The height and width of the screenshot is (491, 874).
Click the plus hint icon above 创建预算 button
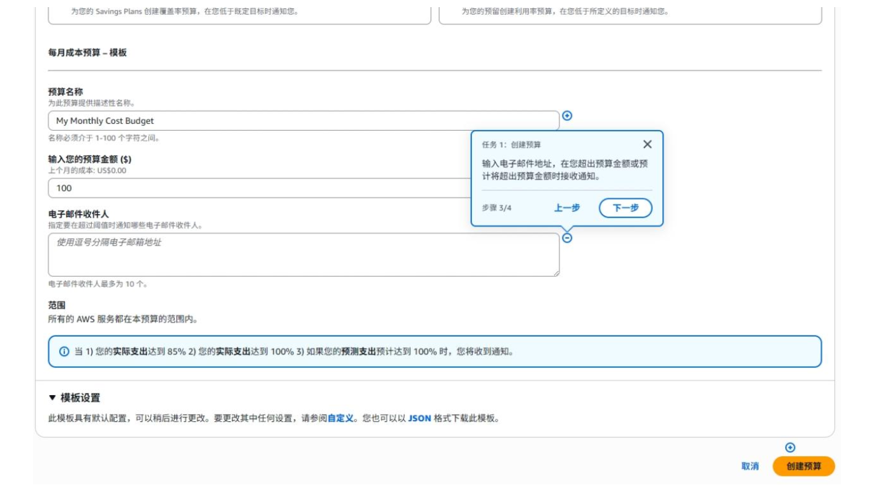(790, 448)
